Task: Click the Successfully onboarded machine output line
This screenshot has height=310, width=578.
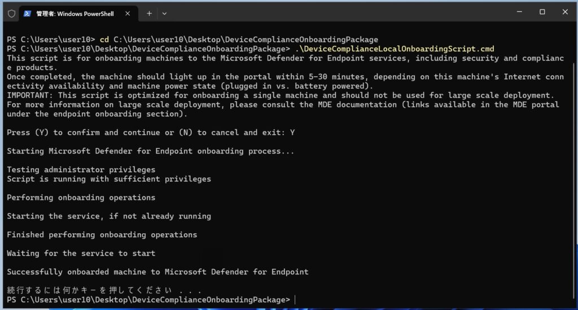Action: 157,272
